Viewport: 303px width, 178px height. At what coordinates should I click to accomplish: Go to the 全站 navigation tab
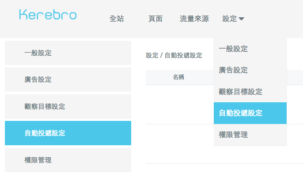(117, 19)
